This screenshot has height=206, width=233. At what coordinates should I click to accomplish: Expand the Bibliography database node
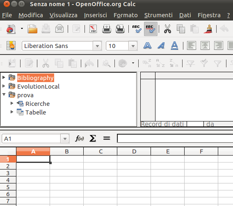pyautogui.click(x=4, y=77)
